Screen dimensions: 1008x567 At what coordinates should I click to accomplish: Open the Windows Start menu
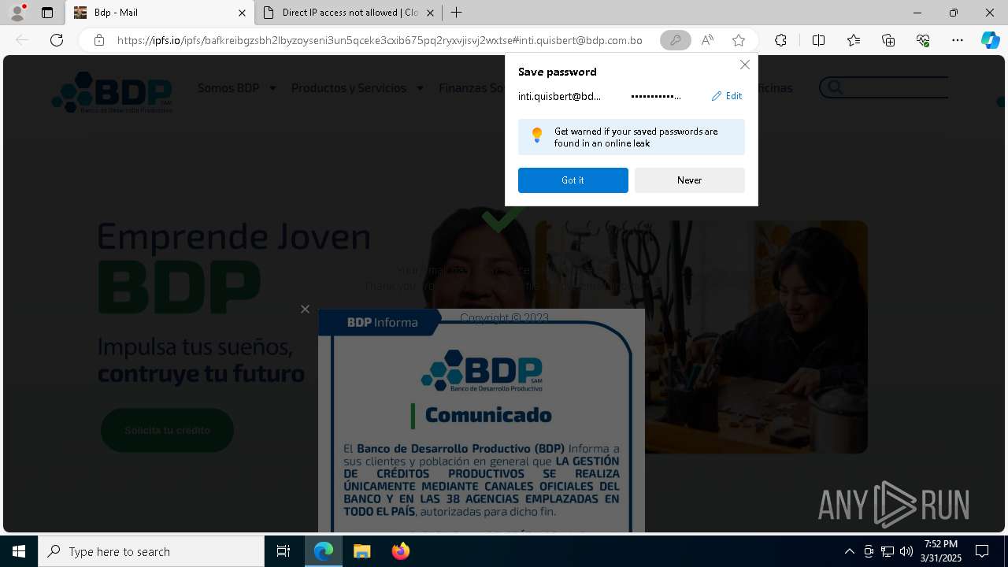tap(19, 551)
